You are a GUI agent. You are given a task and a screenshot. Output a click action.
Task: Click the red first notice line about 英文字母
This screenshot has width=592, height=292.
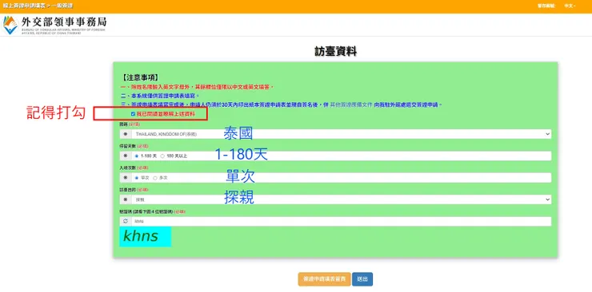[x=197, y=87]
